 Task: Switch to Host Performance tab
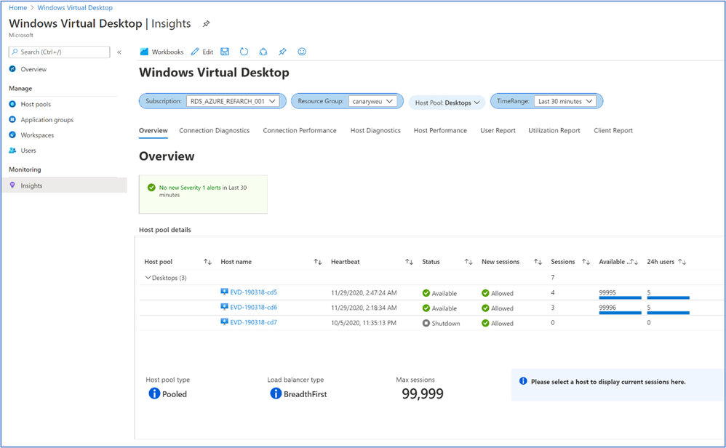tap(440, 130)
